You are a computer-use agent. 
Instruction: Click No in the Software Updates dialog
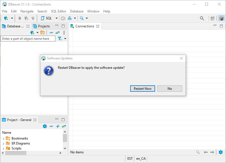click(170, 88)
